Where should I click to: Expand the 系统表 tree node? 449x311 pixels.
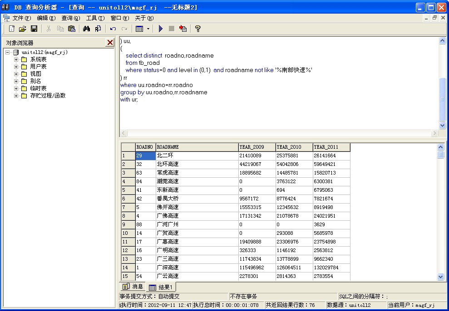pyautogui.click(x=16, y=59)
